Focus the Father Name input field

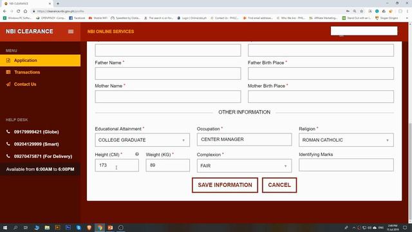pyautogui.click(x=167, y=73)
